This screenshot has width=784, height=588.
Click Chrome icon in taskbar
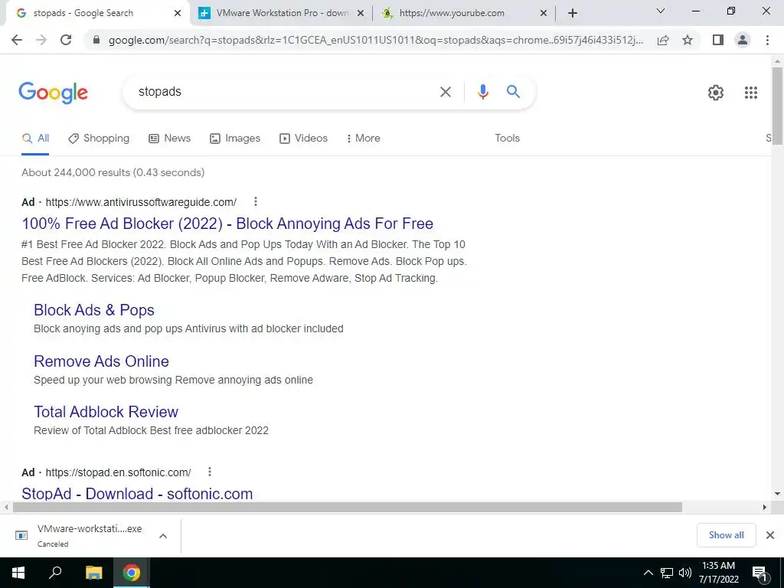click(132, 573)
